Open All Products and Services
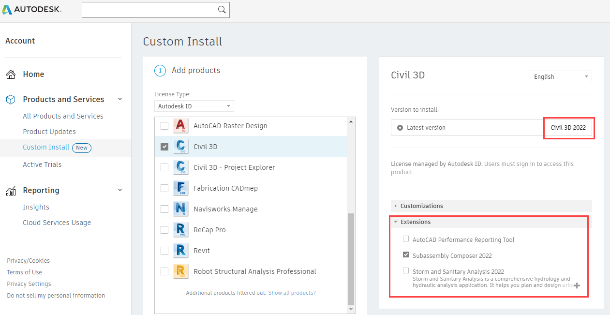 63,116
